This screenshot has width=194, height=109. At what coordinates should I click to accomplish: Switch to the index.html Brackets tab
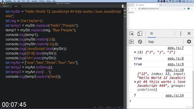6,6
